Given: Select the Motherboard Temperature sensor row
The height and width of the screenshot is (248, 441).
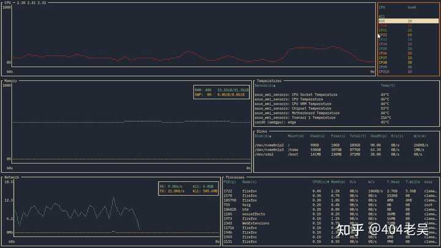Looking at the screenshot, I should coord(346,113).
